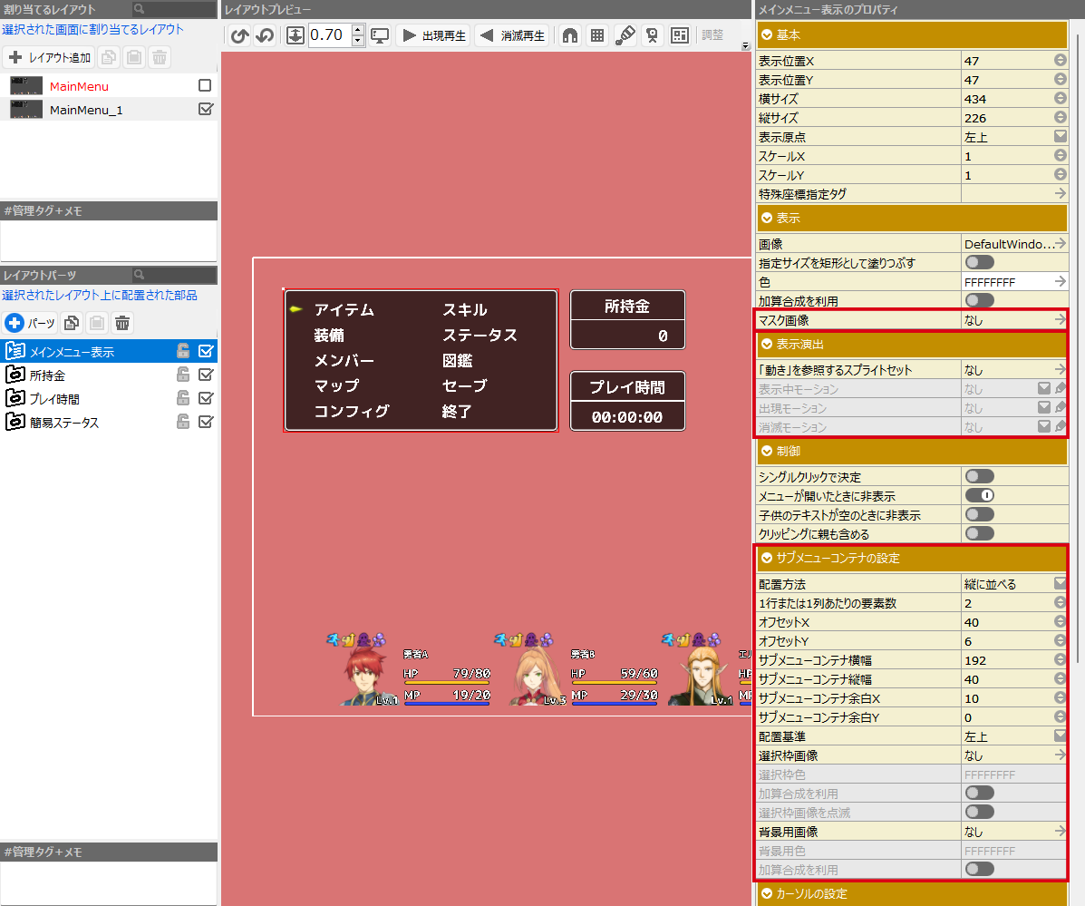This screenshot has height=906, width=1085.
Task: Click the monitor screen icon in toolbar
Action: point(380,36)
